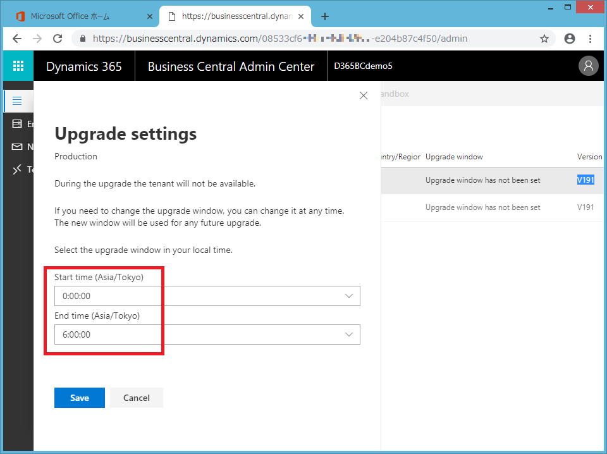Click first row 'Upgrade window has not been set'
Image resolution: width=607 pixels, height=454 pixels.
(x=482, y=180)
